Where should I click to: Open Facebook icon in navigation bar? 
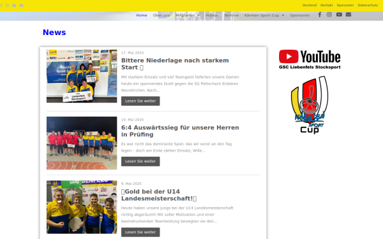click(x=320, y=15)
